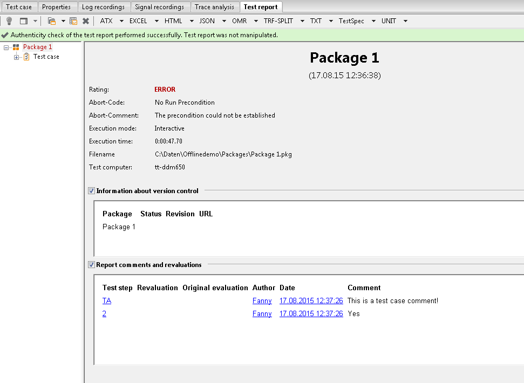Click Package 1 row in version control table
This screenshot has height=383, width=524.
pos(119,227)
